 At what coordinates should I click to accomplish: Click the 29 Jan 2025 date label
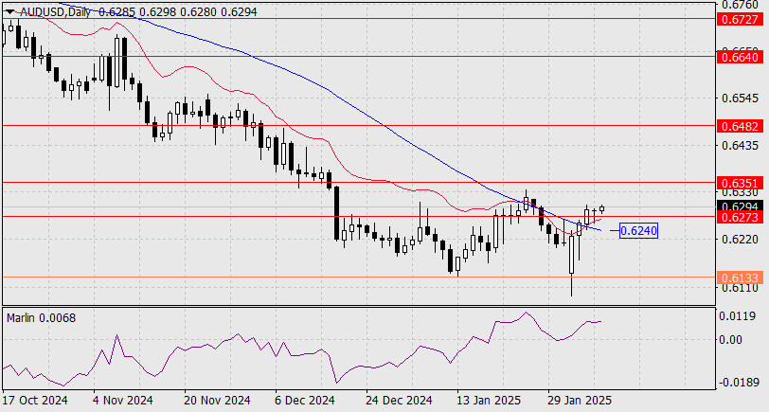[580, 401]
